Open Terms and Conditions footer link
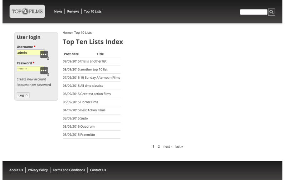The height and width of the screenshot is (180, 285). click(x=69, y=170)
